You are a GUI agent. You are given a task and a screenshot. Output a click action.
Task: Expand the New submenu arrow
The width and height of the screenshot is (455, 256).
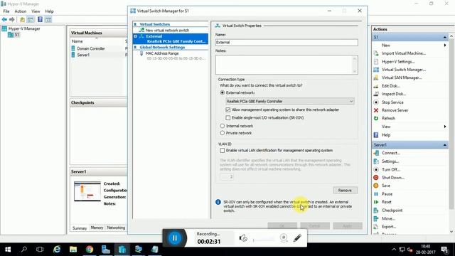(445, 46)
